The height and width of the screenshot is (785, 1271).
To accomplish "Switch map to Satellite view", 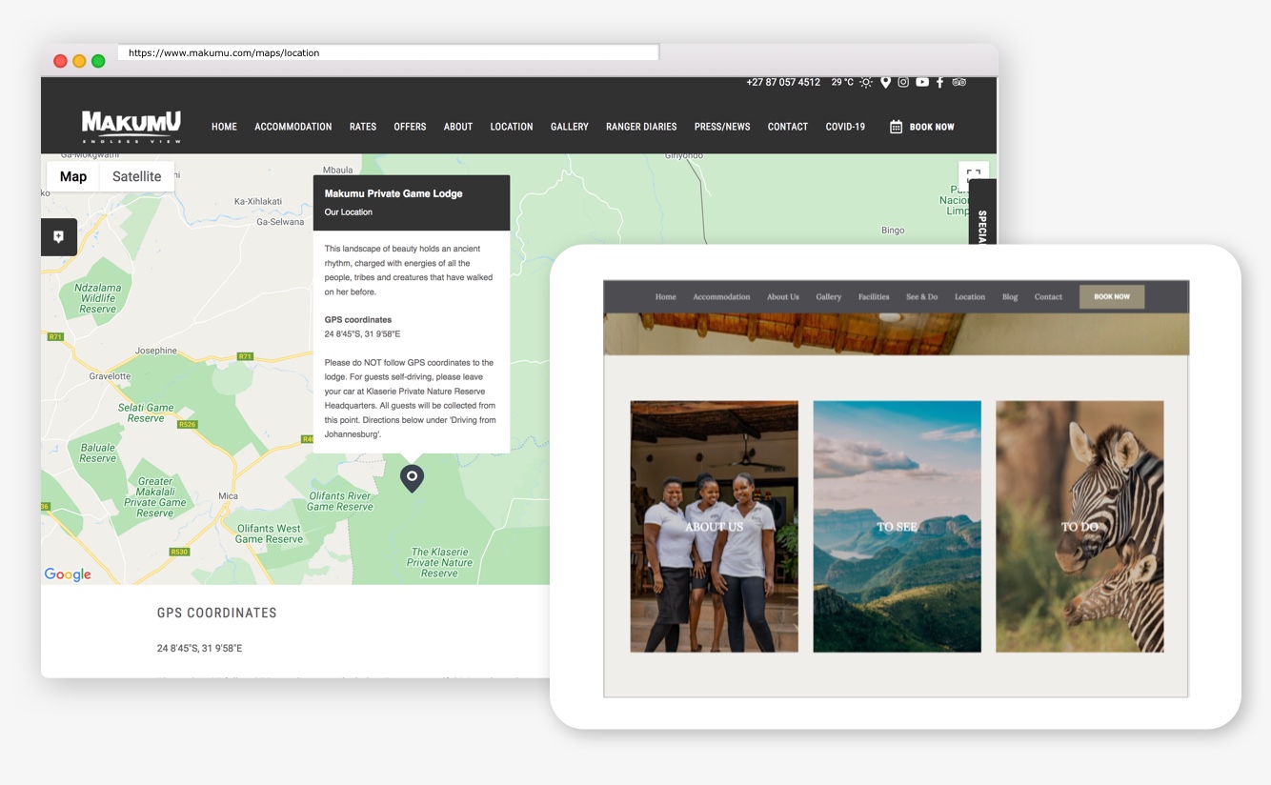I will click(x=136, y=176).
